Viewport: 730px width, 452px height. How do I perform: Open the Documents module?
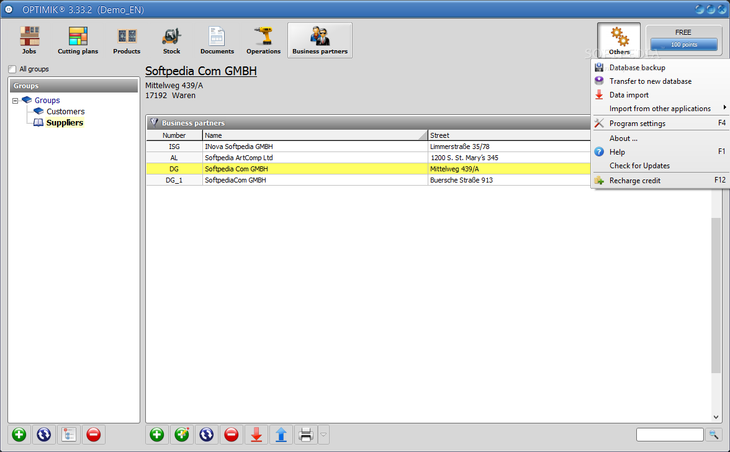coord(217,40)
